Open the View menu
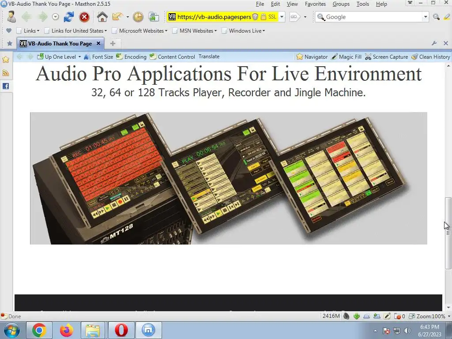Viewport: 452px width, 339px height. tap(292, 4)
